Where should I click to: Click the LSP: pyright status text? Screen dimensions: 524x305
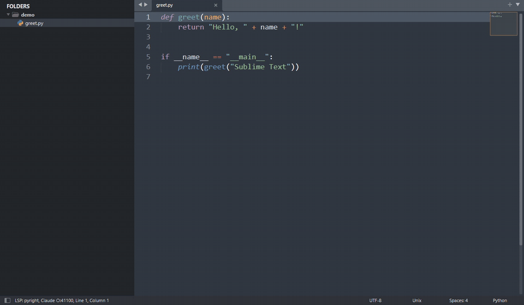(27, 300)
